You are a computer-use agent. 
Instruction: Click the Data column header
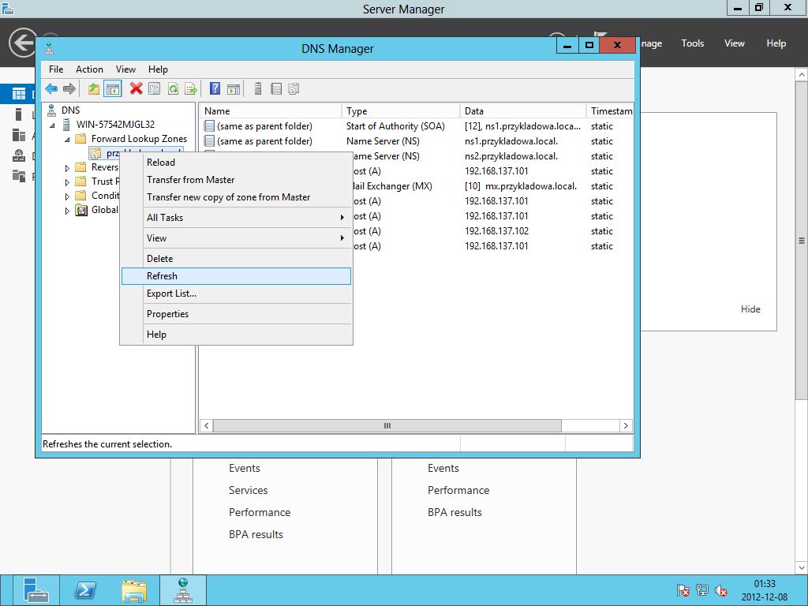coord(523,110)
